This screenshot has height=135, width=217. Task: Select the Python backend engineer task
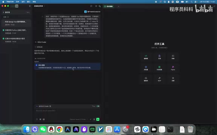pyautogui.click(x=16, y=31)
